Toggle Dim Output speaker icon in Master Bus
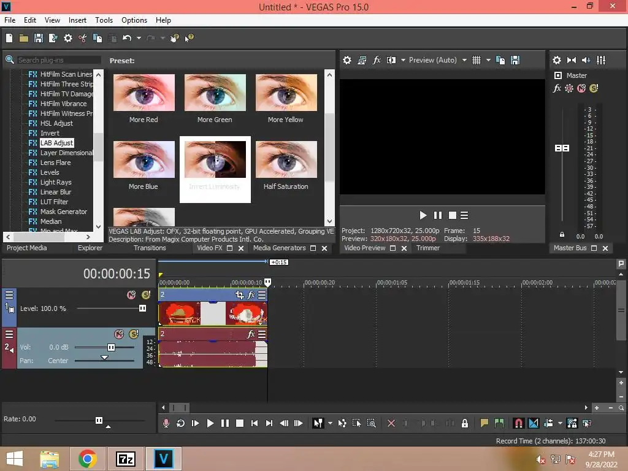The width and height of the screenshot is (628, 471). 586,60
